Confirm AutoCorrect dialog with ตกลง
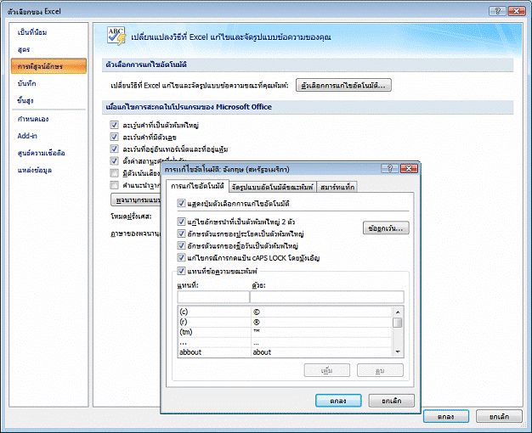 (x=338, y=401)
